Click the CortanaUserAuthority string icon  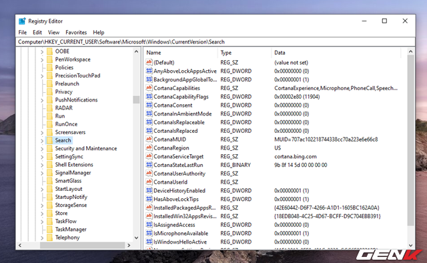(149, 174)
